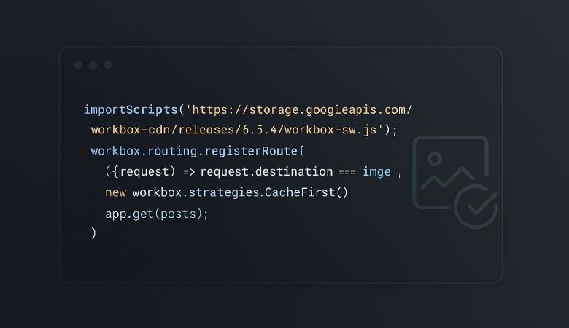Open the storage.googleapis.com URL string
This screenshot has width=569, height=328.
(x=299, y=109)
